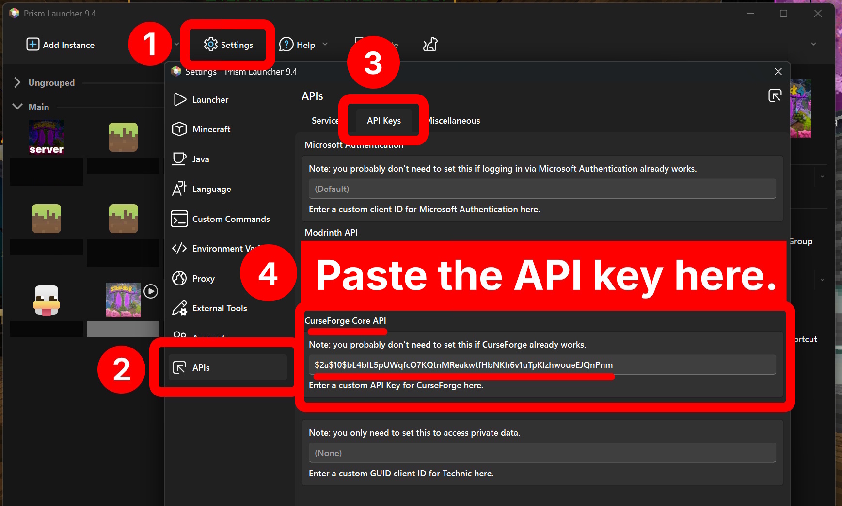Collapse the Main instance group
Screen dimensions: 842x506
(17, 107)
